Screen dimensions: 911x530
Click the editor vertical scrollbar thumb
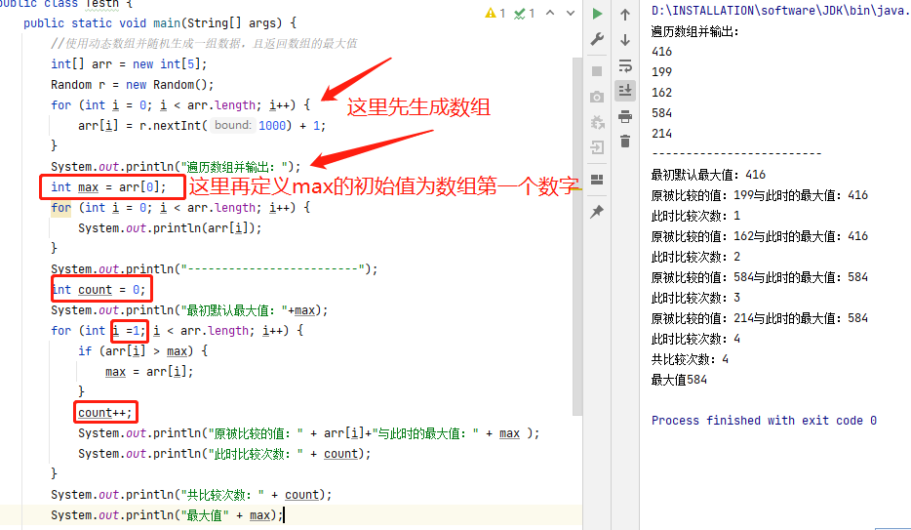coord(576,235)
